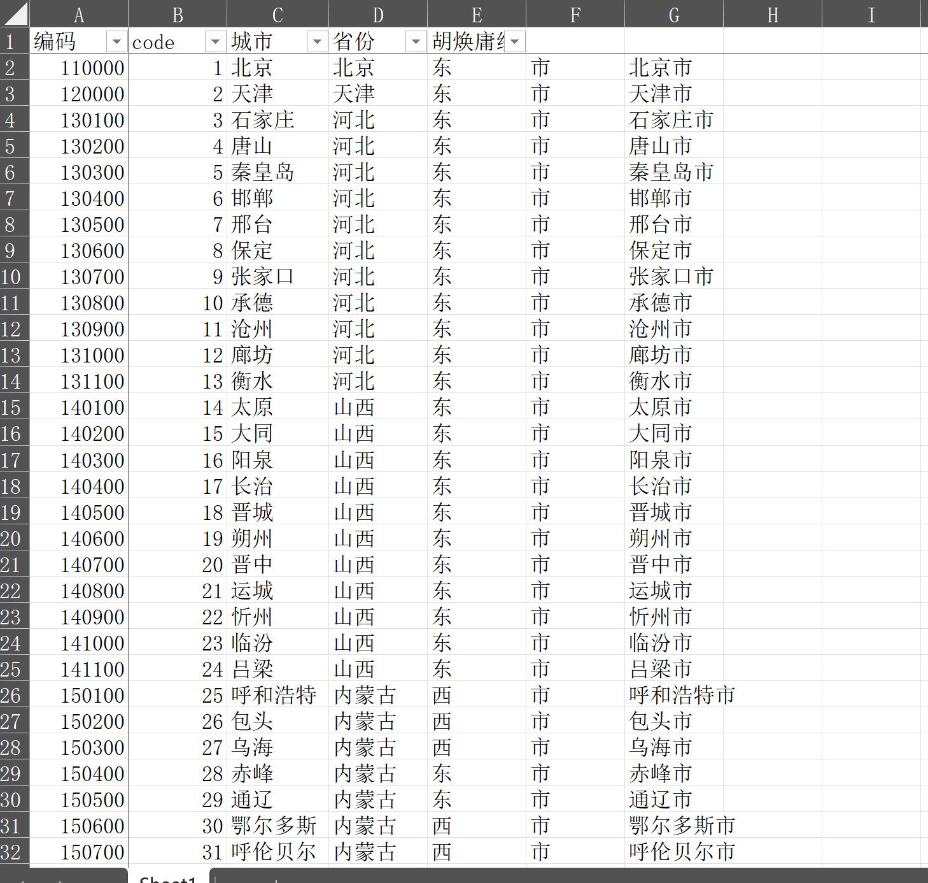Select city cell 呼伦贝尔

(278, 852)
